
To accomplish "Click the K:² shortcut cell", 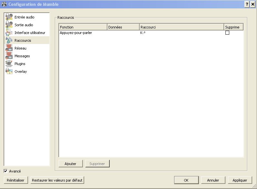I will click(x=182, y=33).
